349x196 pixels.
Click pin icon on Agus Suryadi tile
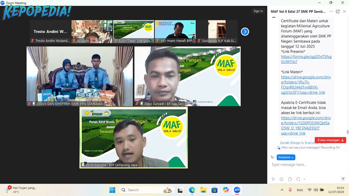click(141, 103)
